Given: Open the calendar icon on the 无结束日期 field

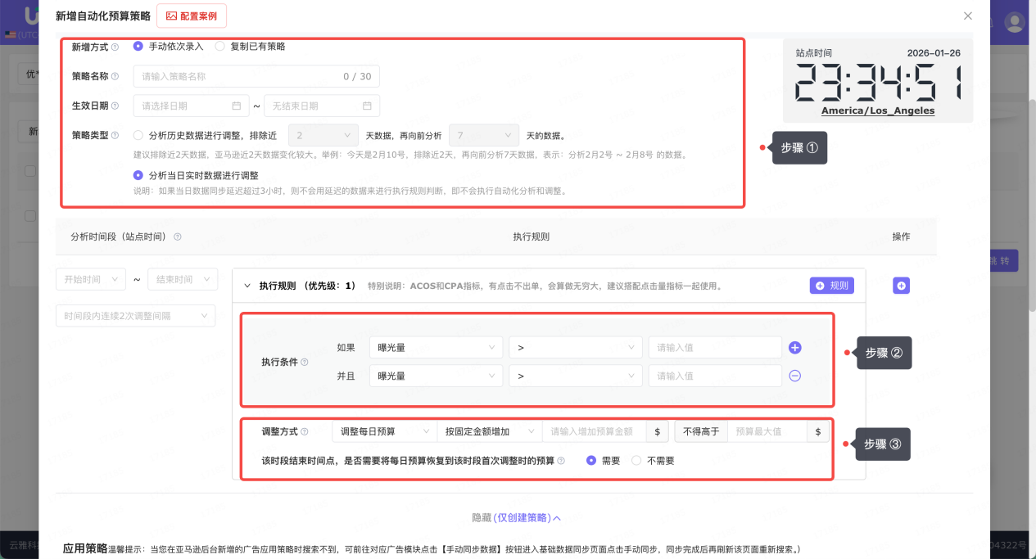Looking at the screenshot, I should pyautogui.click(x=369, y=105).
